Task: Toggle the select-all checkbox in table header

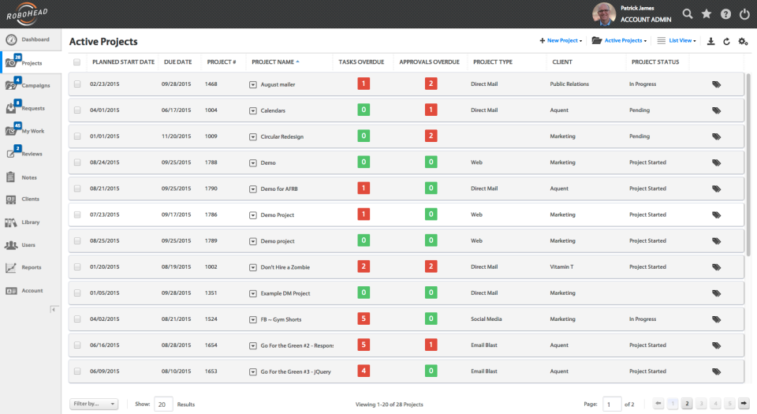Action: (x=76, y=62)
